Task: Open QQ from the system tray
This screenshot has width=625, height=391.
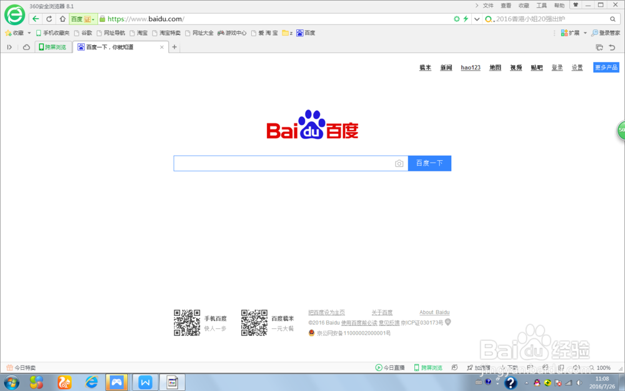Action: (x=537, y=382)
